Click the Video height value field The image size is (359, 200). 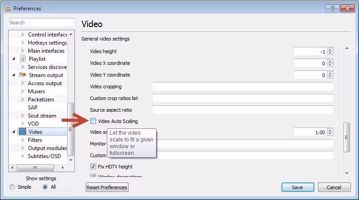pos(310,51)
